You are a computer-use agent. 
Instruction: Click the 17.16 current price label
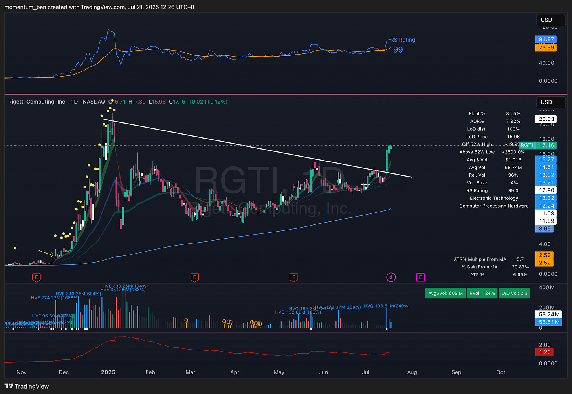tap(546, 145)
